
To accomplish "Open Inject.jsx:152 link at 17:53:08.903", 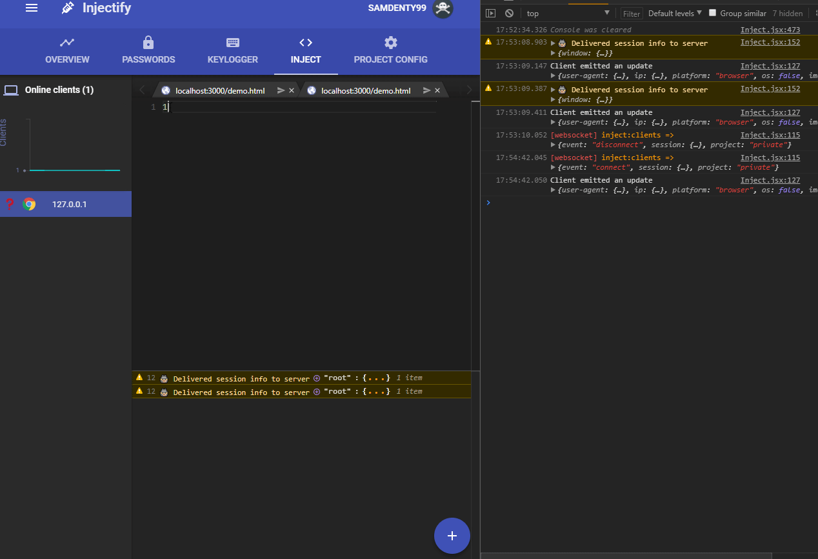I will click(770, 43).
